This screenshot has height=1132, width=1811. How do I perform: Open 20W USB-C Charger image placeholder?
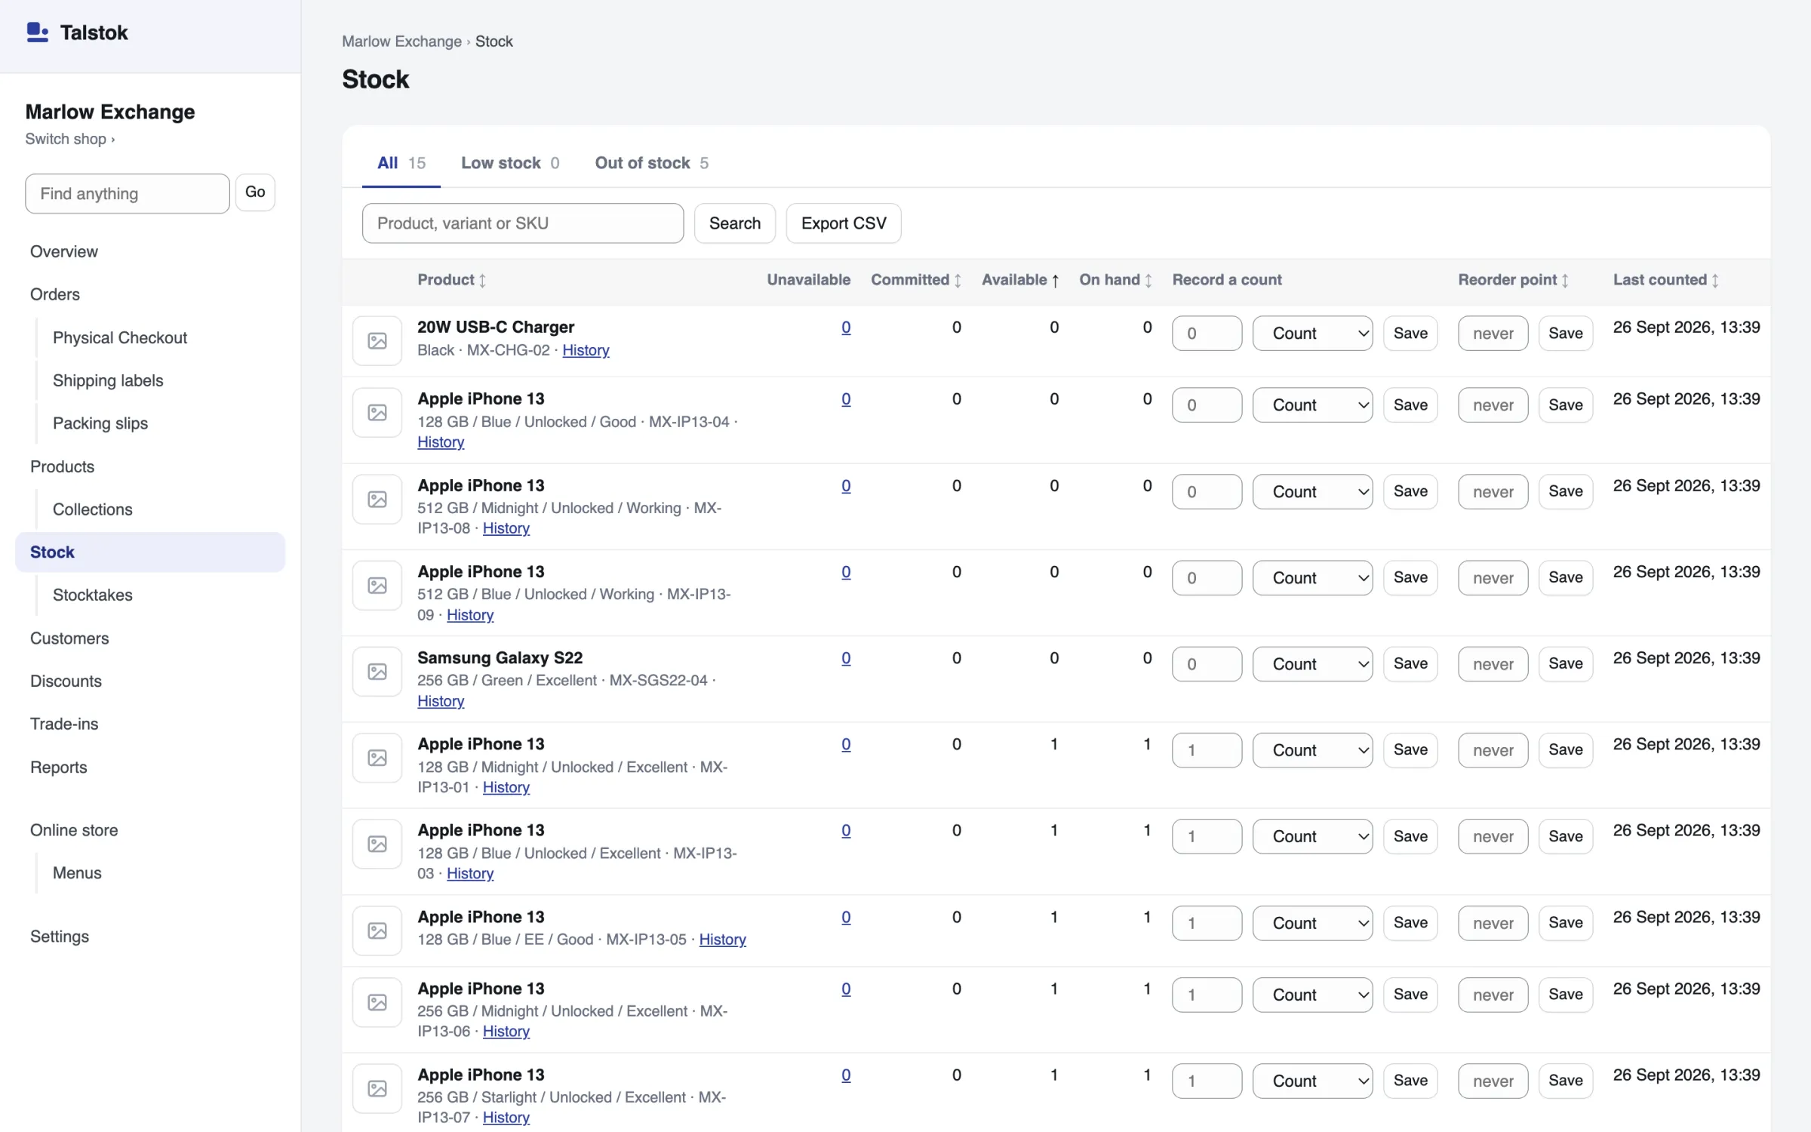[377, 340]
